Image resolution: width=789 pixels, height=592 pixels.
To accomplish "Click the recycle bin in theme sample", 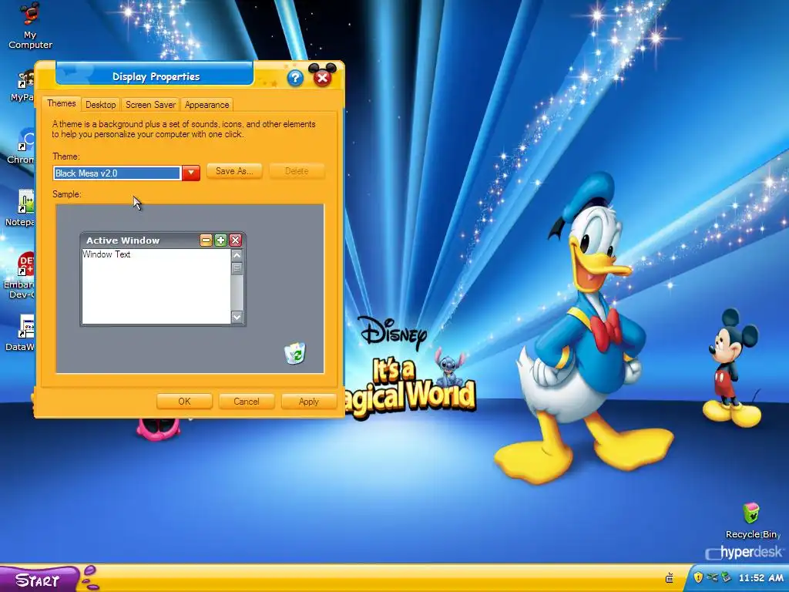I will point(295,353).
